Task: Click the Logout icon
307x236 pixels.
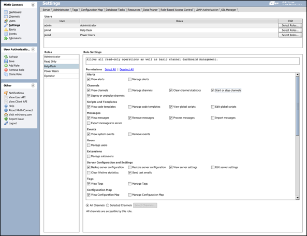Action: point(6,123)
